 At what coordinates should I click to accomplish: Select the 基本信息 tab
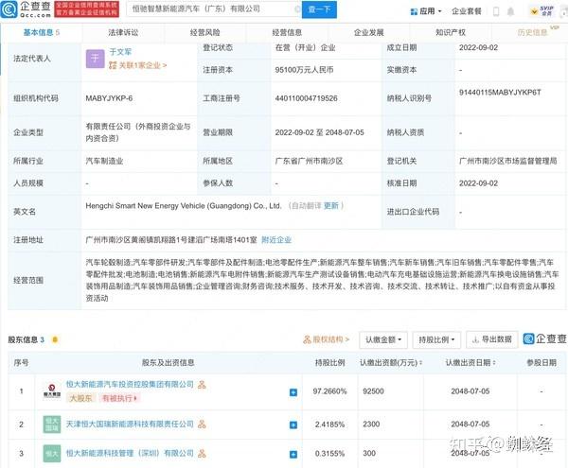pyautogui.click(x=42, y=32)
